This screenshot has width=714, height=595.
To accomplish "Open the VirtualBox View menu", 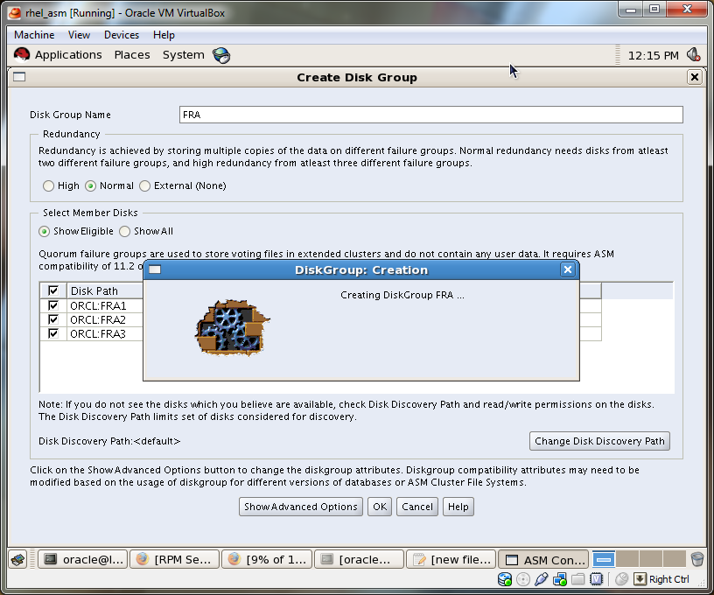I will [x=79, y=35].
